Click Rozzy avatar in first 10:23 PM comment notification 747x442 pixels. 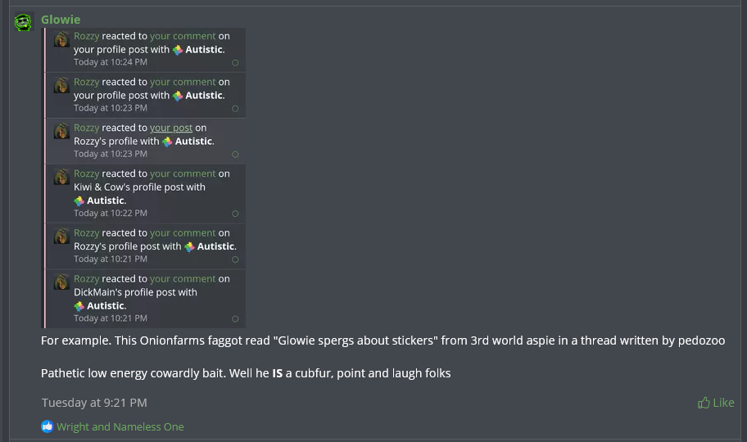(x=61, y=85)
